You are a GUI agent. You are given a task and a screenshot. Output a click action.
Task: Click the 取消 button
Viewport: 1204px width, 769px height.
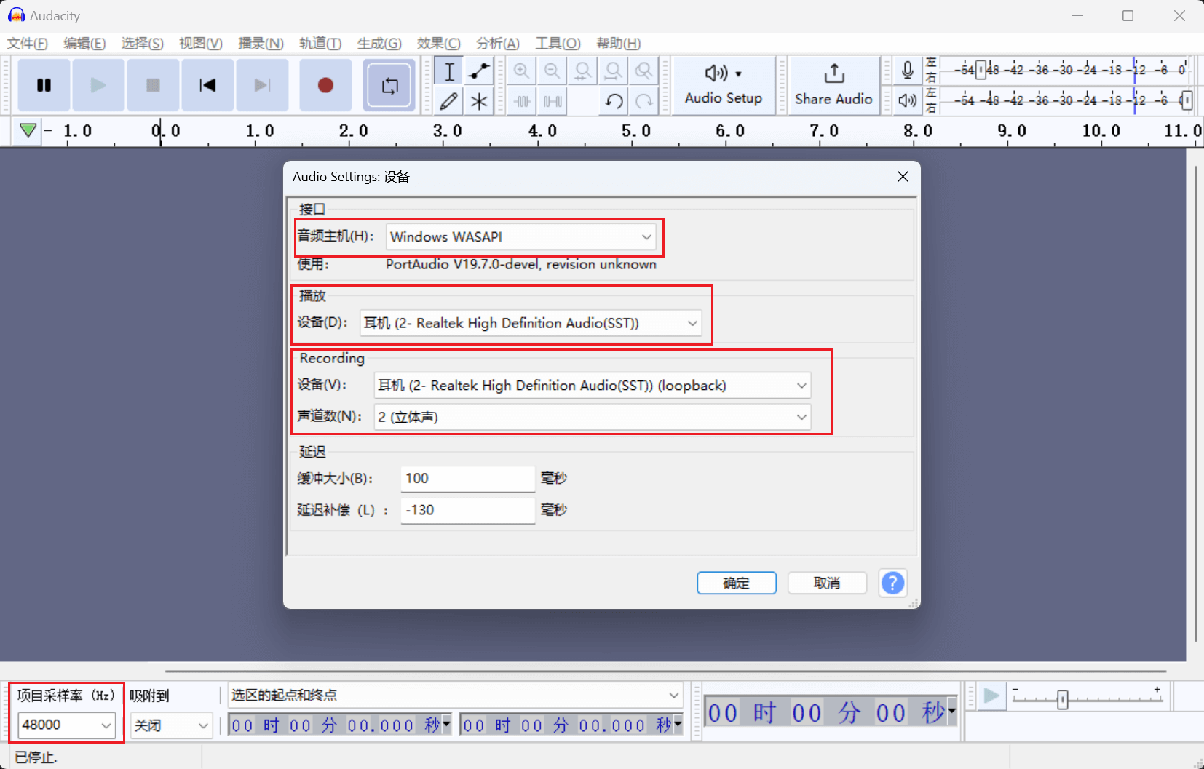[x=827, y=583]
